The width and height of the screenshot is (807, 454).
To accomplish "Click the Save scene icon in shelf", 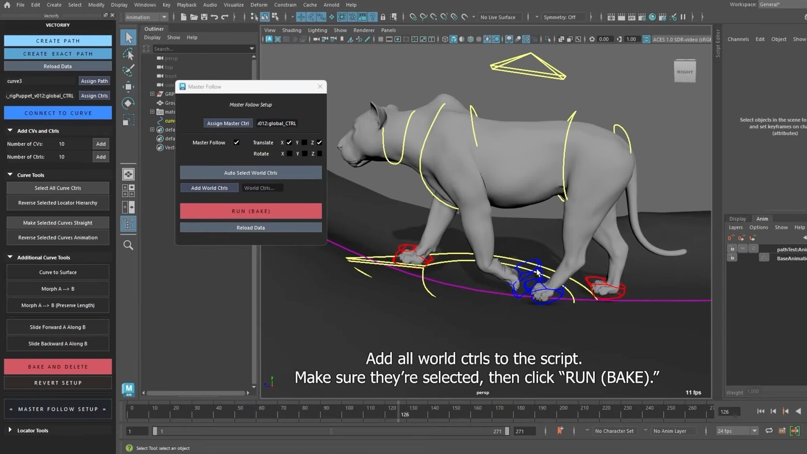I will [204, 17].
